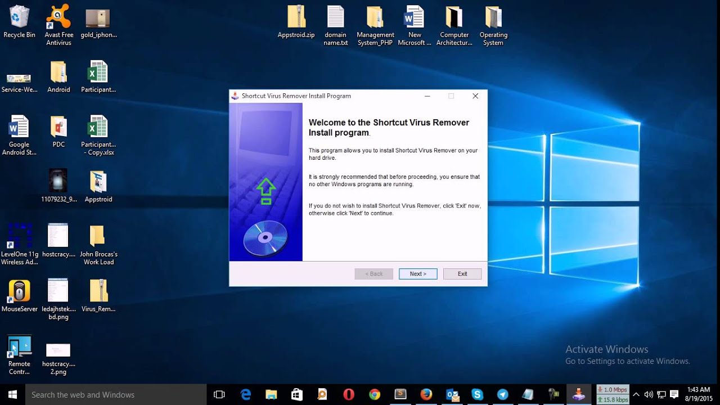Image resolution: width=720 pixels, height=405 pixels.
Task: Launch Firefox from the taskbar
Action: (426, 394)
